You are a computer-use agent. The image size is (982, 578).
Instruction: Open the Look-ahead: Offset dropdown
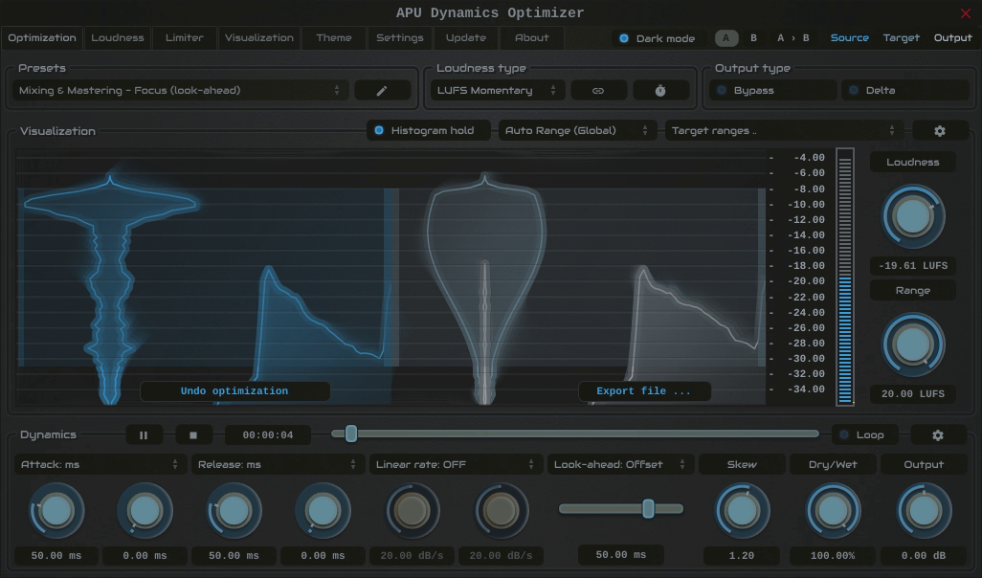point(620,464)
